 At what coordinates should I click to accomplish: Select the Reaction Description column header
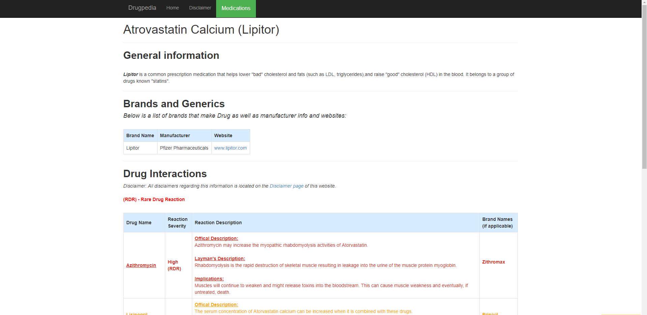pos(336,223)
